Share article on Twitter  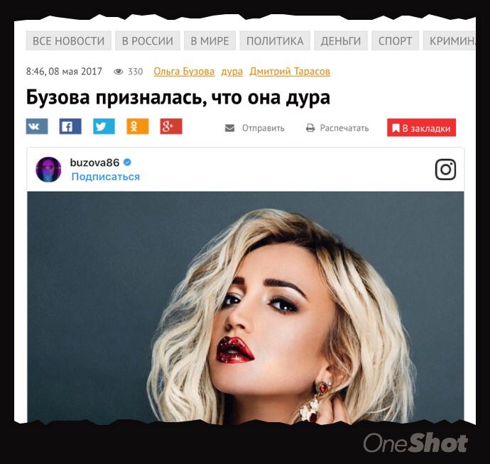(104, 126)
